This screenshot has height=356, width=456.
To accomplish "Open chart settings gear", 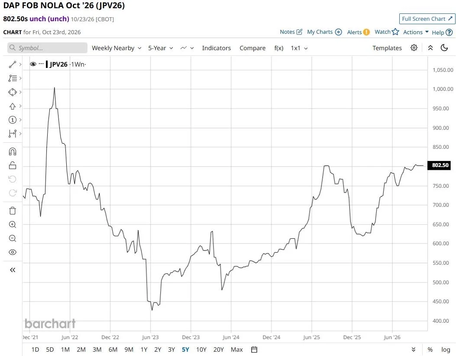I will (x=414, y=48).
